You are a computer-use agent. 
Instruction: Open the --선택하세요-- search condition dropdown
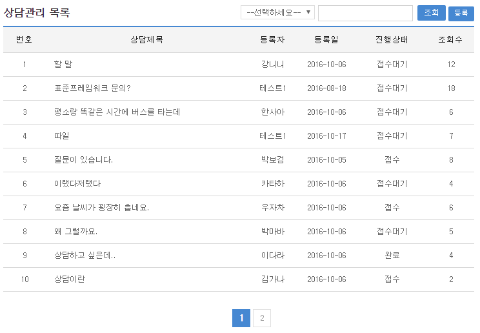pyautogui.click(x=277, y=13)
